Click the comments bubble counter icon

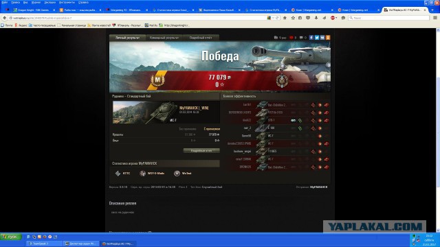[301, 38]
